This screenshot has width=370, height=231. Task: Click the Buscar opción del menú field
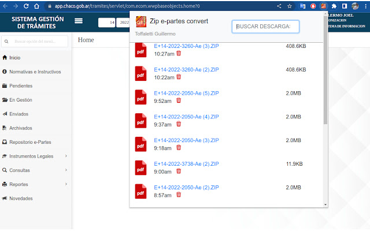pos(35,42)
